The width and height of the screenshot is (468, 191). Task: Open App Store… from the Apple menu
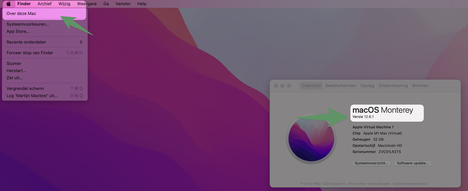click(45, 32)
